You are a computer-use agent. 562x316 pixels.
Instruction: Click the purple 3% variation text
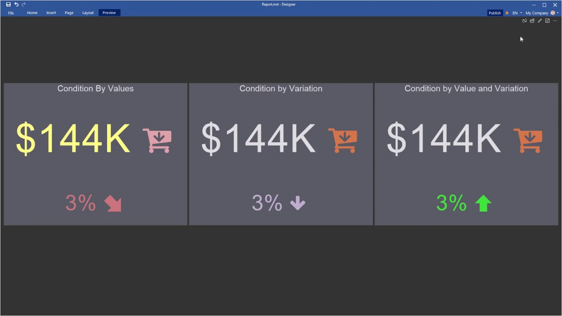click(x=267, y=203)
